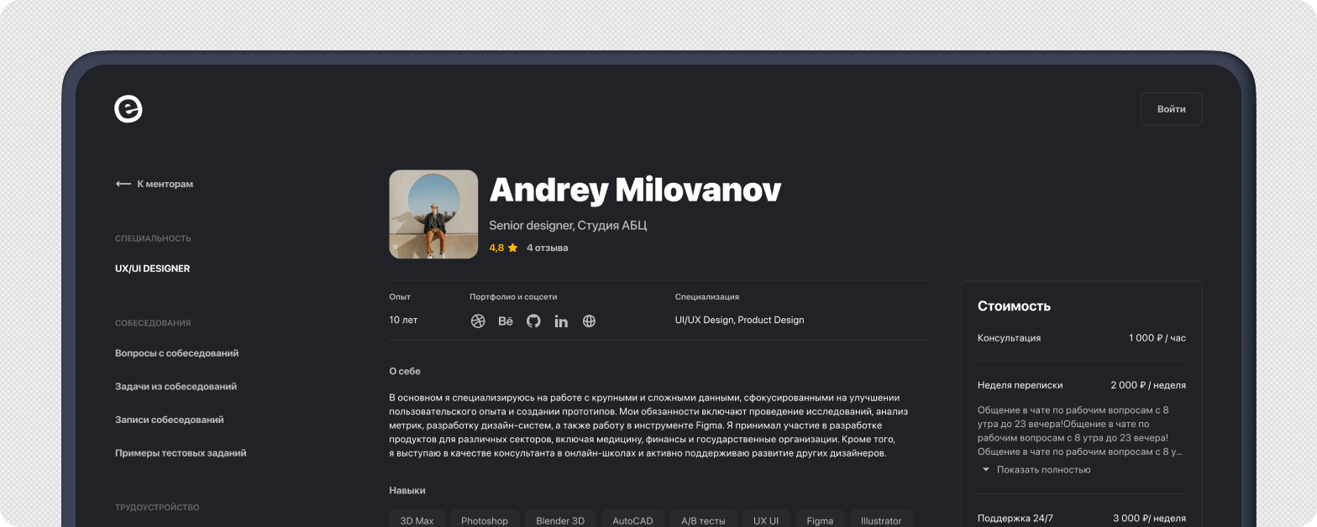Click the "Войти" login button
The image size is (1317, 527).
[1171, 109]
